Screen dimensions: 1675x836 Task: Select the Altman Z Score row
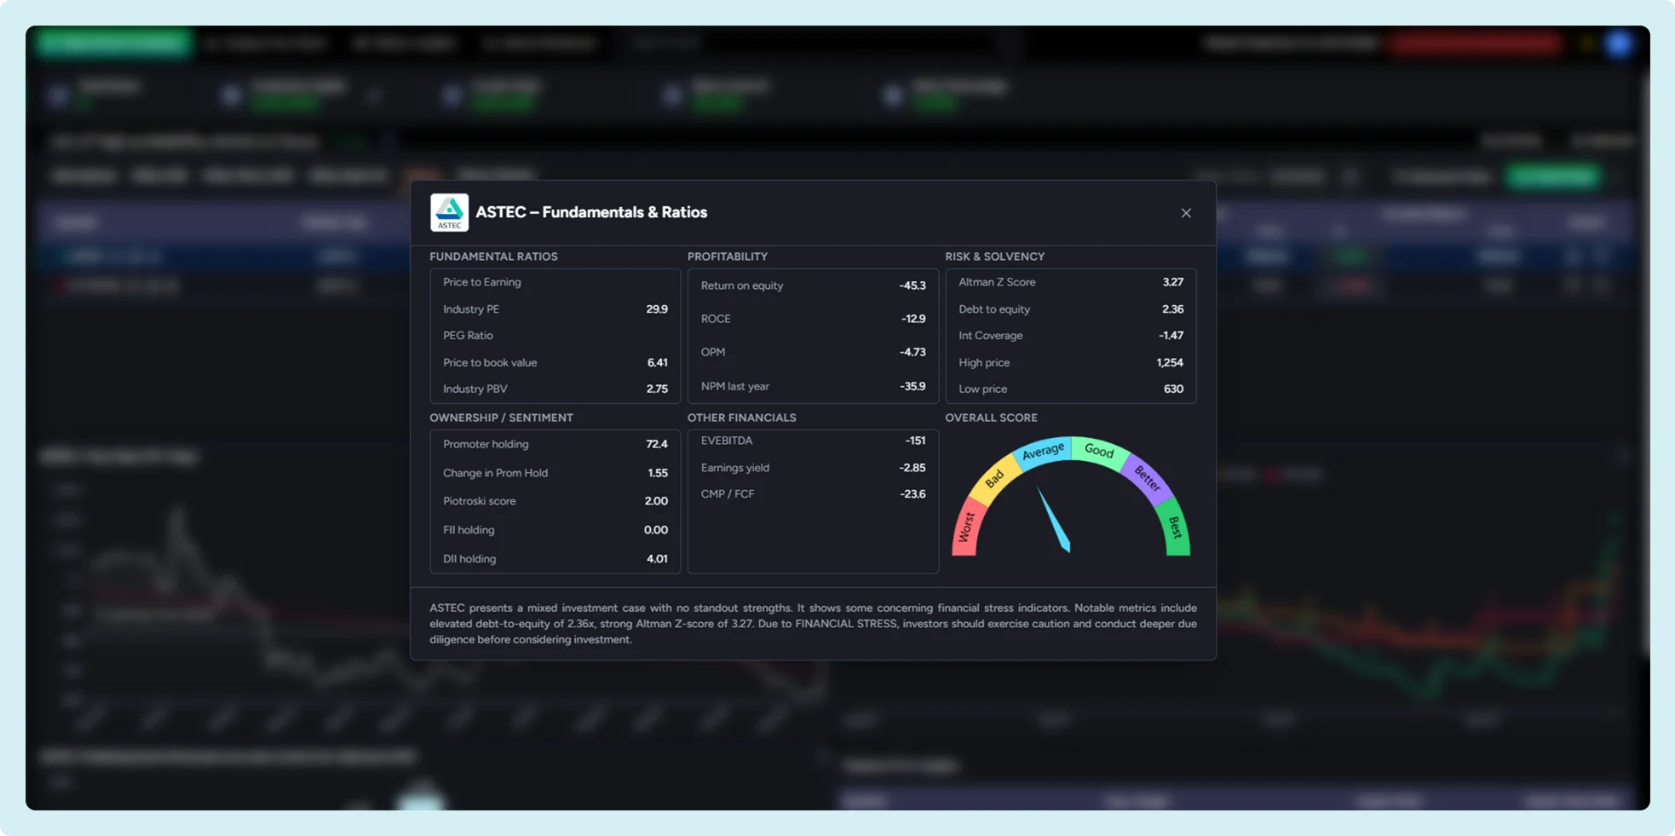point(1070,282)
